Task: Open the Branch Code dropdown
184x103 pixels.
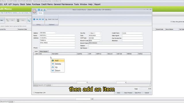Action: click(101, 41)
